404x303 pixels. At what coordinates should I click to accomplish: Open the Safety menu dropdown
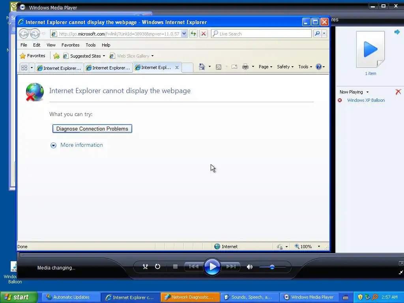(285, 67)
